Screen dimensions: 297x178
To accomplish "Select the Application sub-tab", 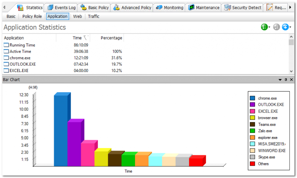I will point(57,16).
